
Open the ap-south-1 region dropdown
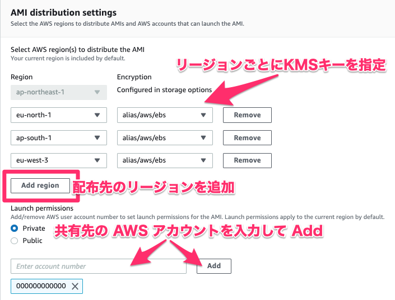tap(58, 138)
